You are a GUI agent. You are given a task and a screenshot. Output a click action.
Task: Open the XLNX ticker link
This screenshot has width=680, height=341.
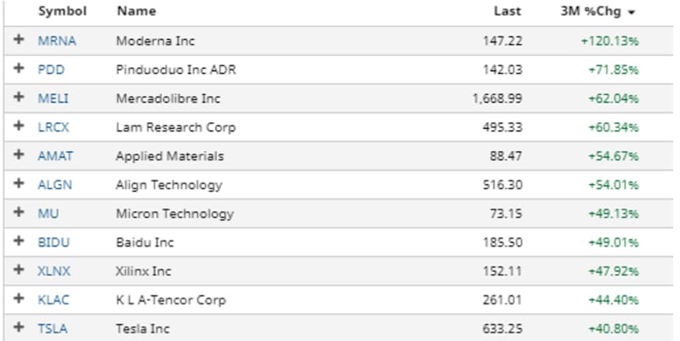(x=54, y=271)
